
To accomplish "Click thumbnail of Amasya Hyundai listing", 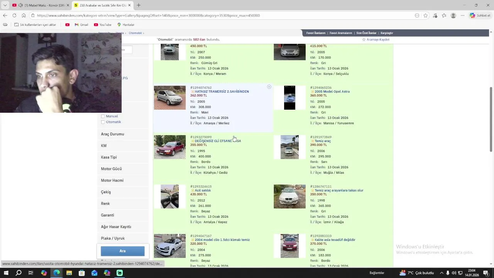I will coord(170,98).
